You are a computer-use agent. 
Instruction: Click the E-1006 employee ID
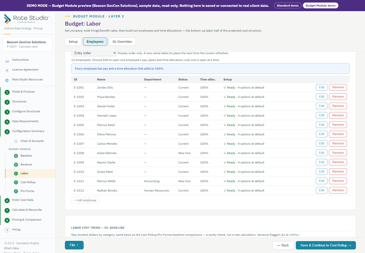pyautogui.click(x=79, y=134)
